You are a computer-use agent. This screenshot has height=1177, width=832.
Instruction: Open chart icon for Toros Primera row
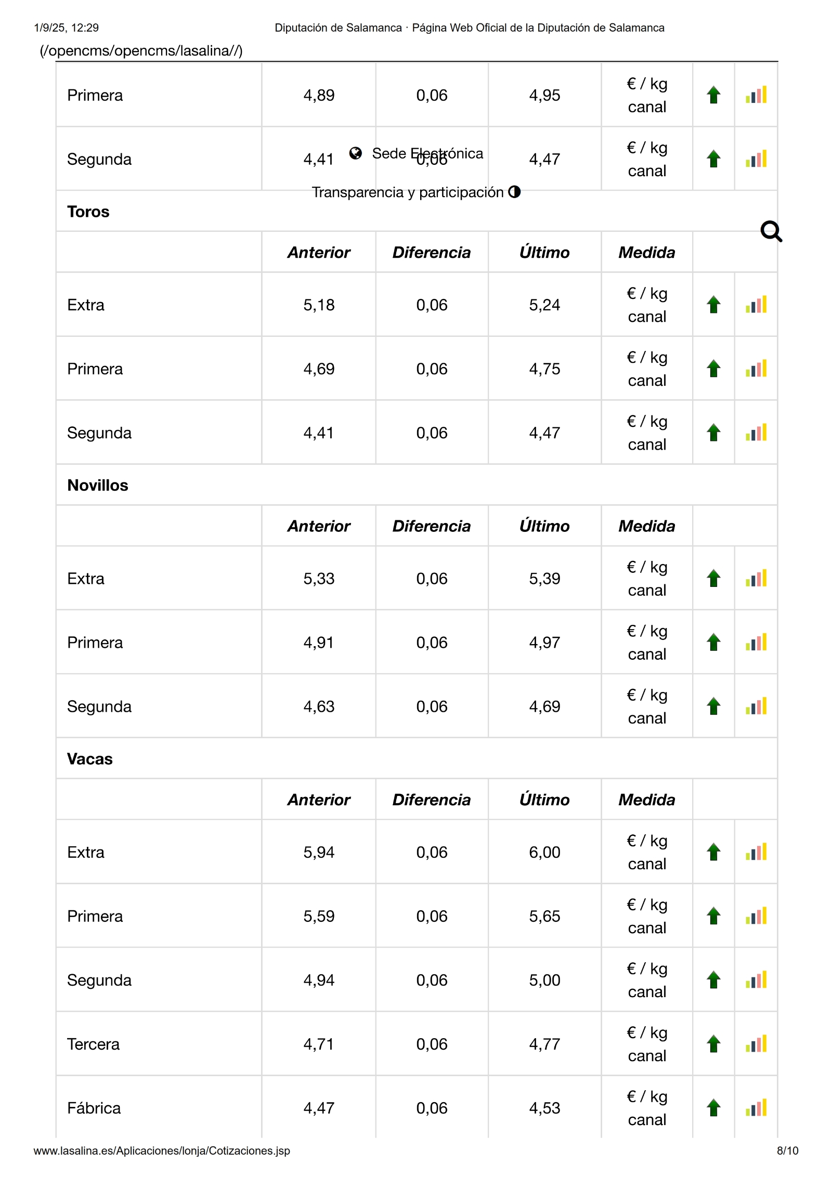point(756,369)
